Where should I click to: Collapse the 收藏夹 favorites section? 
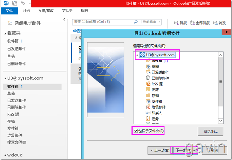(x=5, y=34)
